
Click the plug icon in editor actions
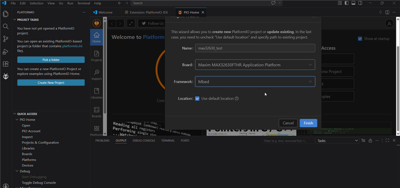[x=380, y=12]
